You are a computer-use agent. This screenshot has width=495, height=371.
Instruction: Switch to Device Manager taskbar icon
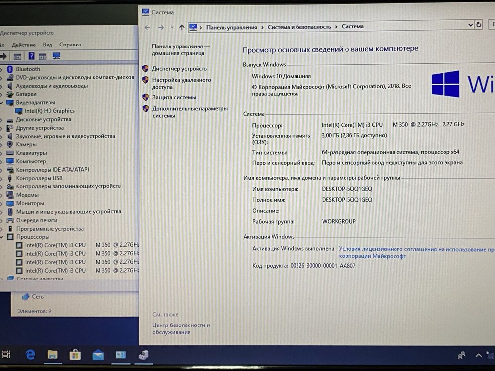click(144, 355)
